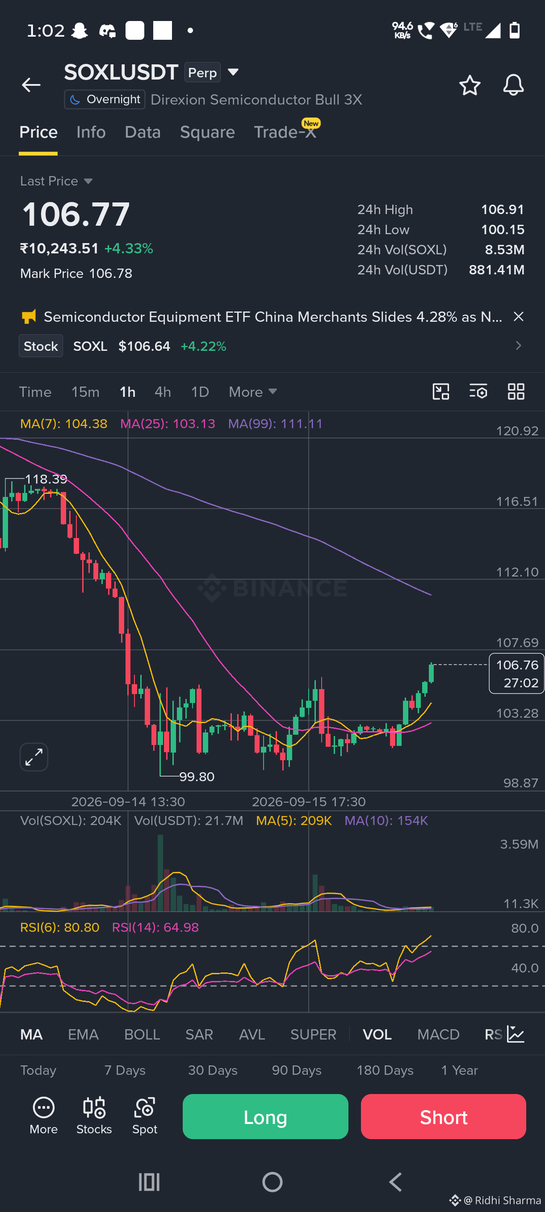
Task: Open the Last Price type dropdown
Action: tap(56, 181)
